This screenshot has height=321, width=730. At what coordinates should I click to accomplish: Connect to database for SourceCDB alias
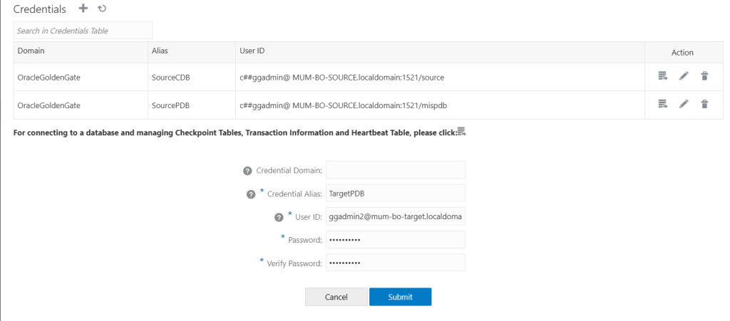pyautogui.click(x=662, y=76)
